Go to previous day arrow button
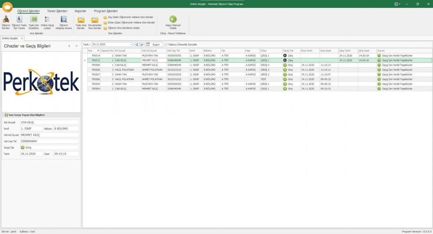The width and height of the screenshot is (433, 234). 136,44
